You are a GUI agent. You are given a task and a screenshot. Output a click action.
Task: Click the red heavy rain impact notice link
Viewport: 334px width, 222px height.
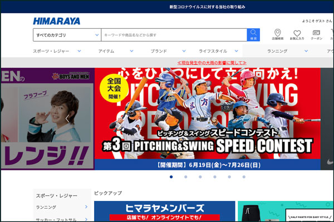(210, 62)
